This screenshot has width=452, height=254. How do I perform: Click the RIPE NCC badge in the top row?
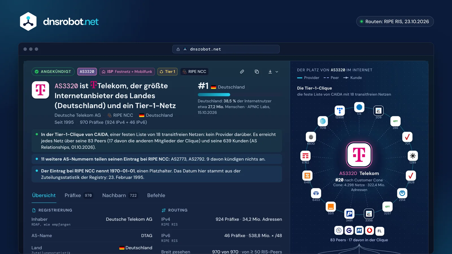coord(194,72)
